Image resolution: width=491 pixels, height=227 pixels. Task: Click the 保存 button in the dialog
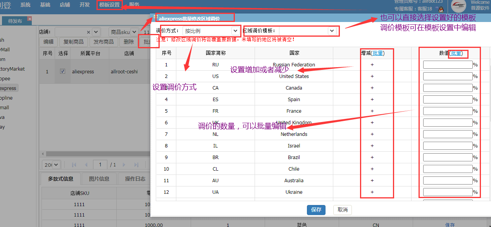tap(316, 210)
